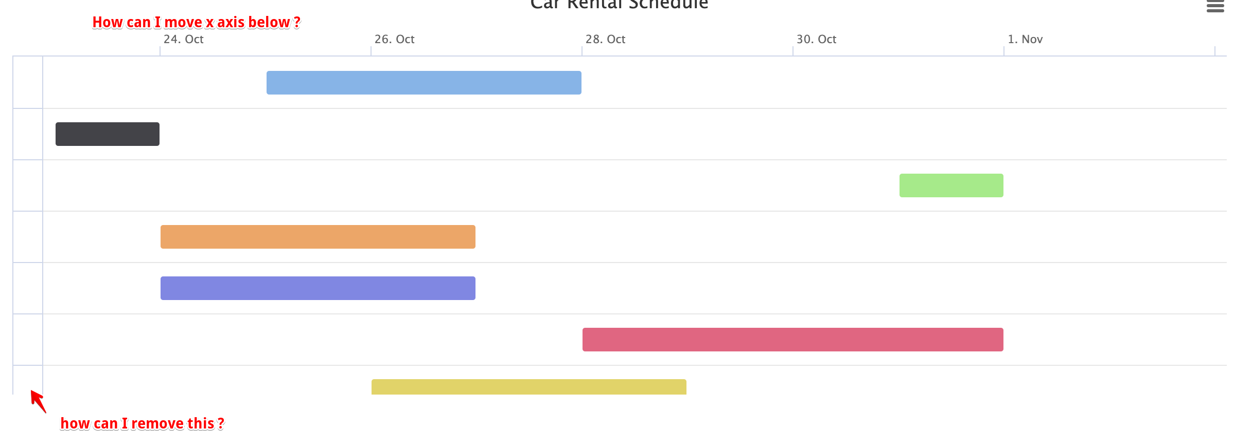This screenshot has height=448, width=1234.
Task: Click the 30. Oct axis label
Action: [x=816, y=40]
